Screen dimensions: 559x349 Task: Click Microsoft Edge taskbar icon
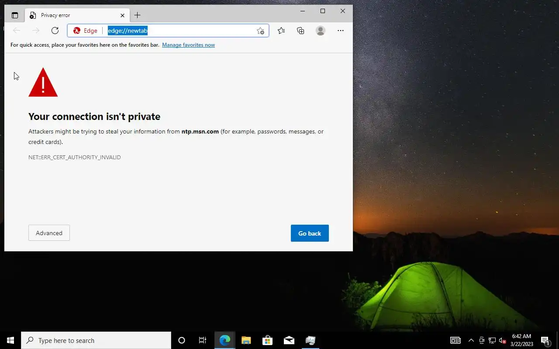click(x=224, y=340)
